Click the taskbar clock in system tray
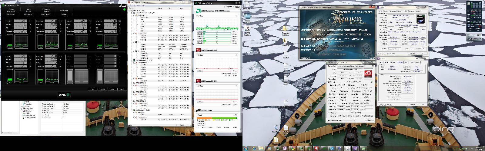 click(x=479, y=148)
